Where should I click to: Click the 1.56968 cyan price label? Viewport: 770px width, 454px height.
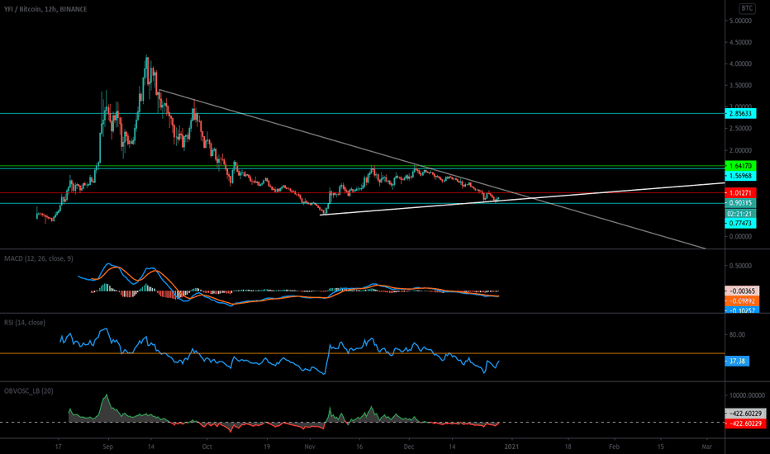(740, 176)
